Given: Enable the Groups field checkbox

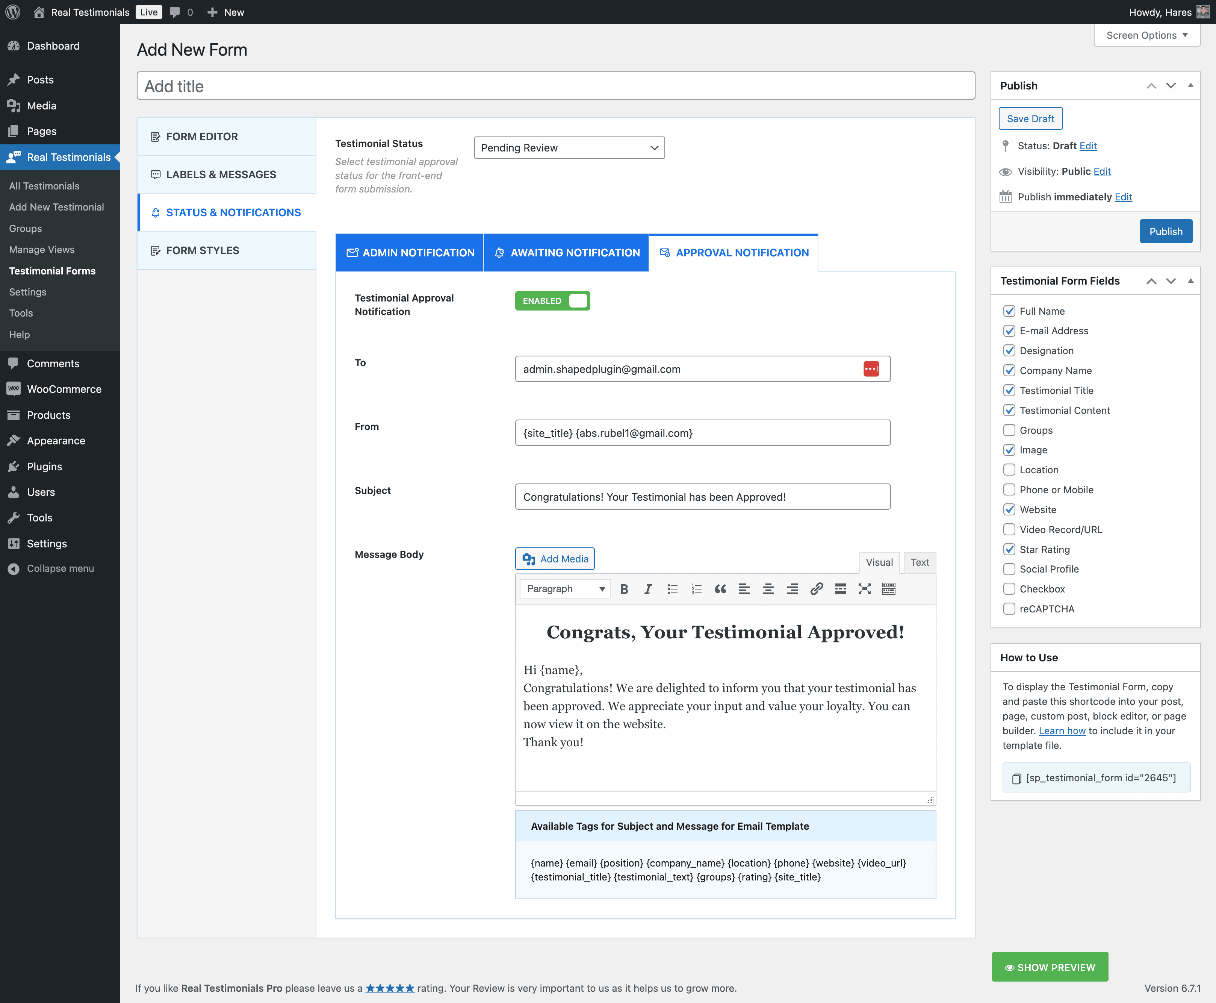Looking at the screenshot, I should (1009, 430).
